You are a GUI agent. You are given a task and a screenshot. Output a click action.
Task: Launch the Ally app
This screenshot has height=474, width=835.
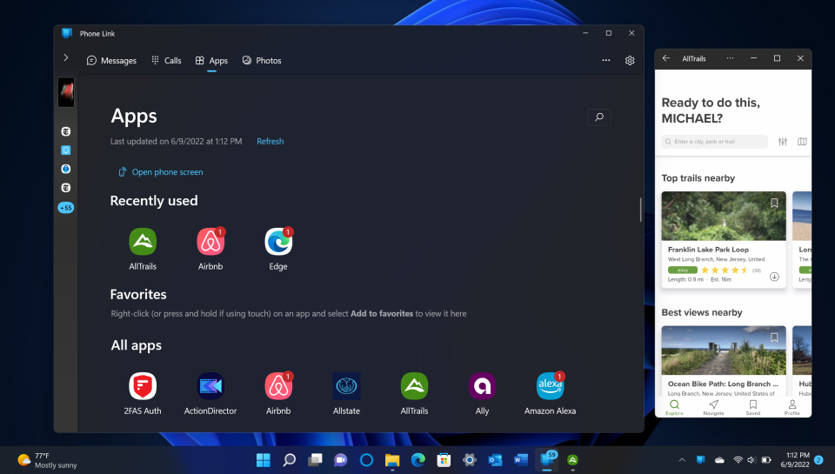point(482,386)
